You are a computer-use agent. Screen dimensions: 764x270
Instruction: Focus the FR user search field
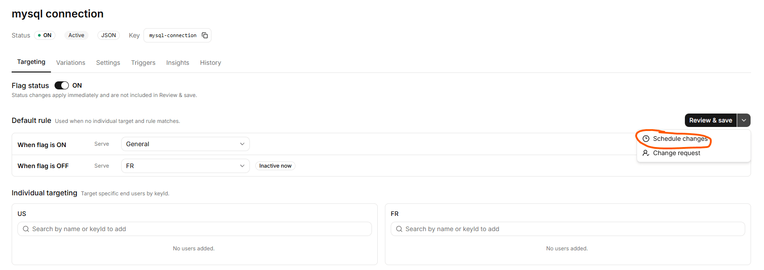(x=568, y=229)
